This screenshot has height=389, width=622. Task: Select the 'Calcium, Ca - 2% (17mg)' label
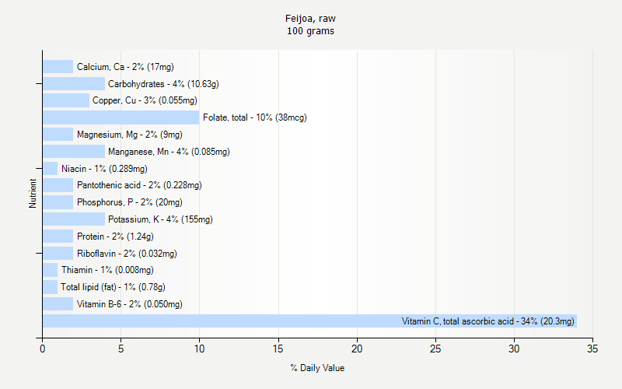[x=125, y=67]
